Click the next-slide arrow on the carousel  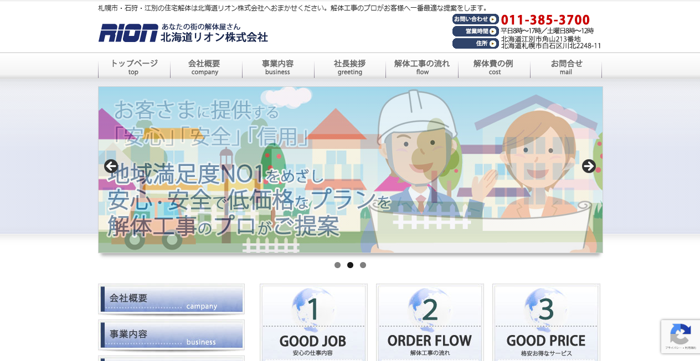(x=589, y=166)
